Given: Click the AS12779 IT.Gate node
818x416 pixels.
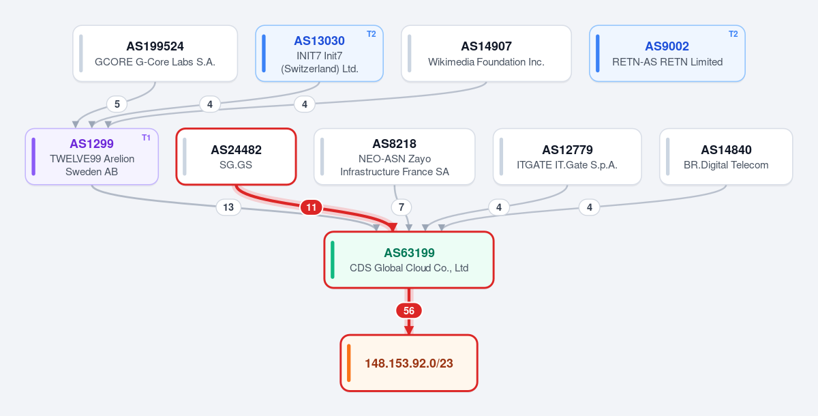Looking at the screenshot, I should click(x=567, y=156).
